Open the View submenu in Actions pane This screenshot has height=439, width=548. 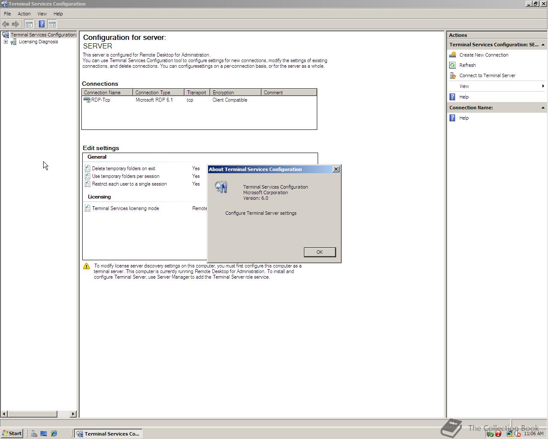pyautogui.click(x=497, y=86)
